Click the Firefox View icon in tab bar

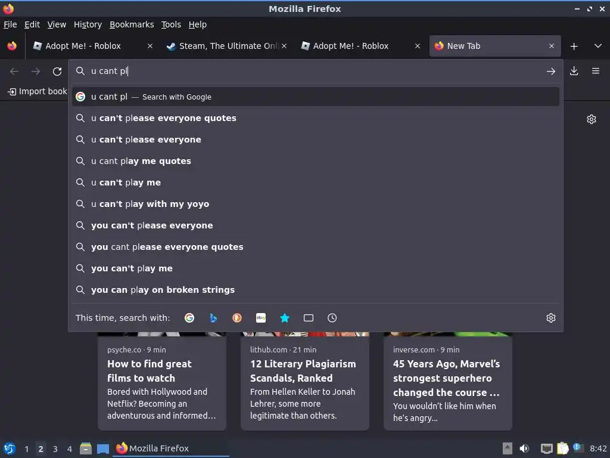(x=12, y=46)
